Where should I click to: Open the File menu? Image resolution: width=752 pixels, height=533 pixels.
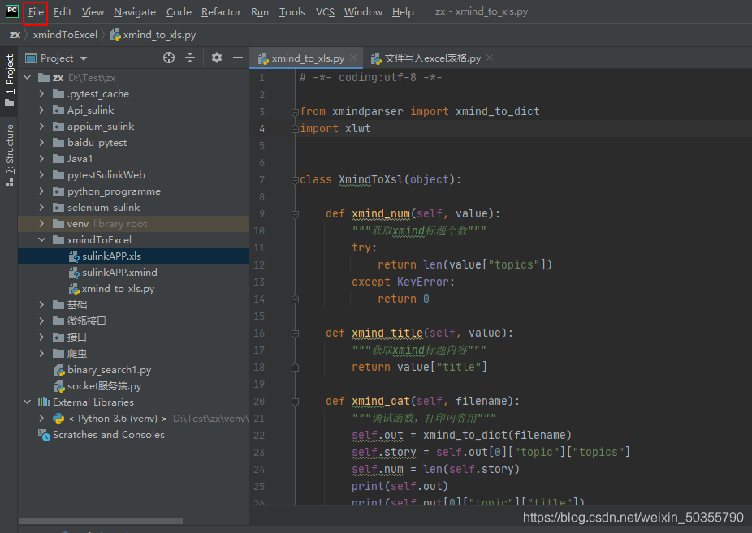pyautogui.click(x=35, y=11)
